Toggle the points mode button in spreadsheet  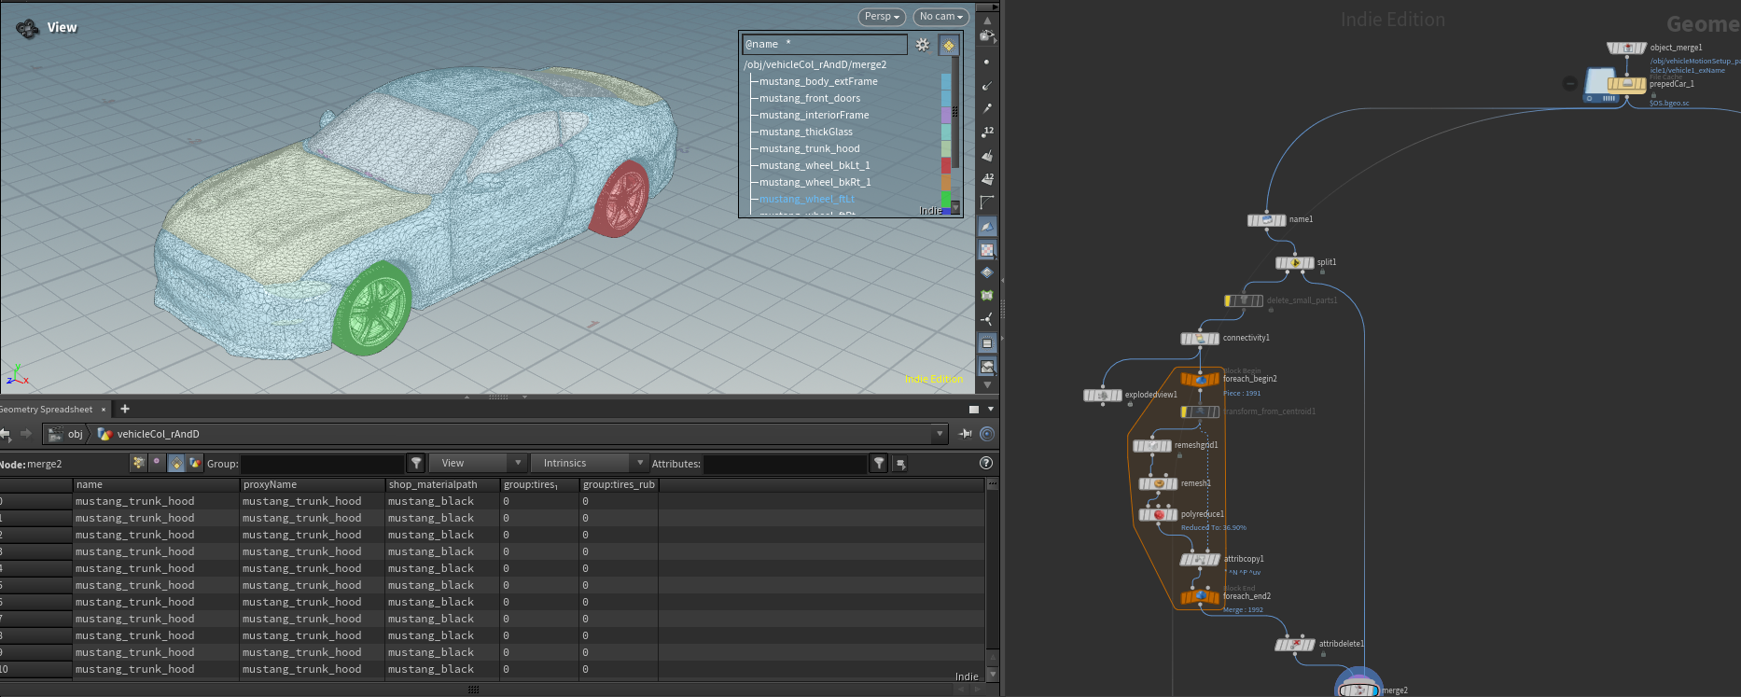click(138, 463)
